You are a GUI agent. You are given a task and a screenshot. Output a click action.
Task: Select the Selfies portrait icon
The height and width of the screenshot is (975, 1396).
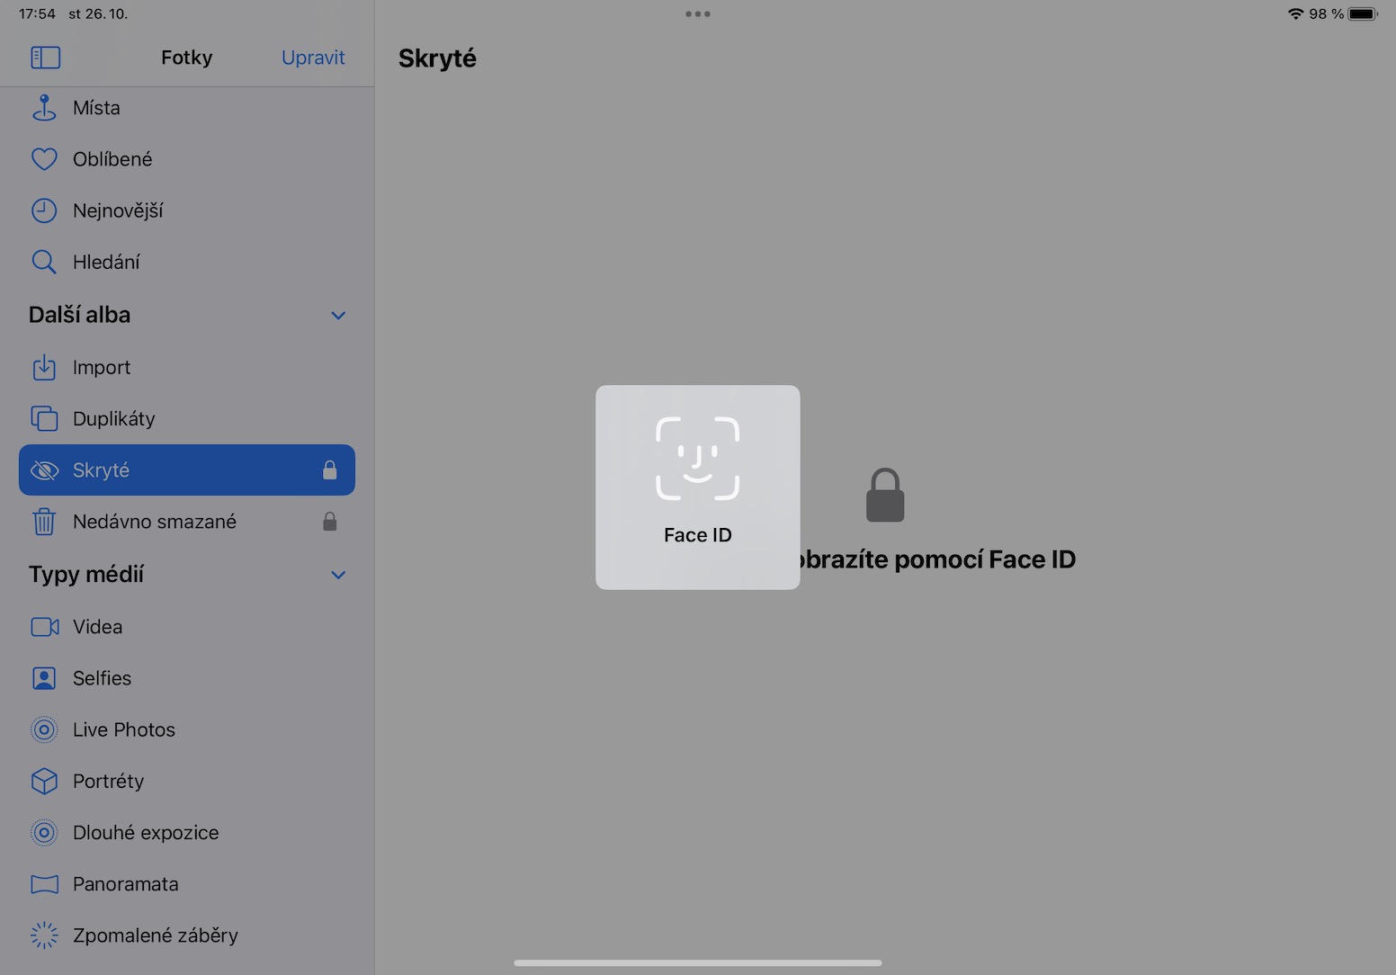(44, 678)
